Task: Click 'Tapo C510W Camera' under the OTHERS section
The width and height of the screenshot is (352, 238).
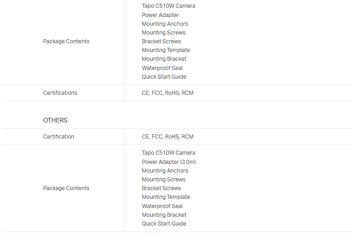Action: click(x=168, y=153)
